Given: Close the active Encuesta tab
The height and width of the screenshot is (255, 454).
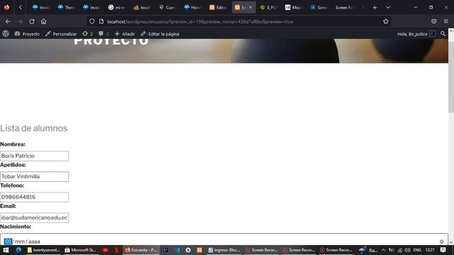Looking at the screenshot, I should [250, 8].
